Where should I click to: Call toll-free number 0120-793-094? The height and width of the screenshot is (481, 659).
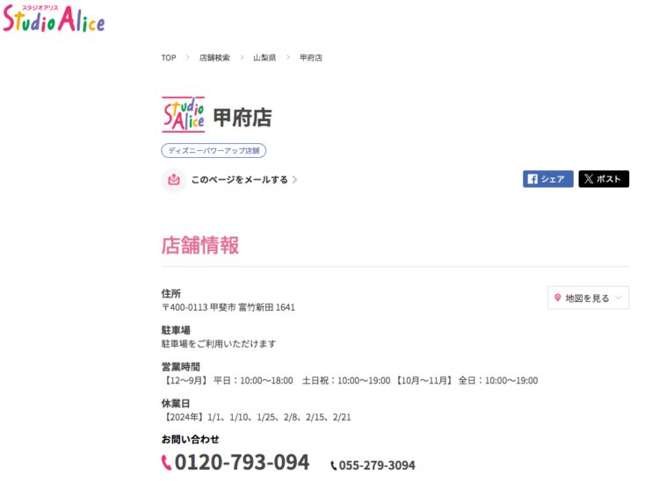click(x=243, y=462)
